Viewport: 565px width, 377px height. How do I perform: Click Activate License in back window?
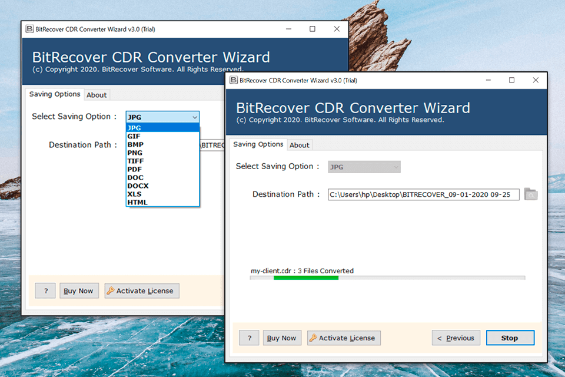142,291
